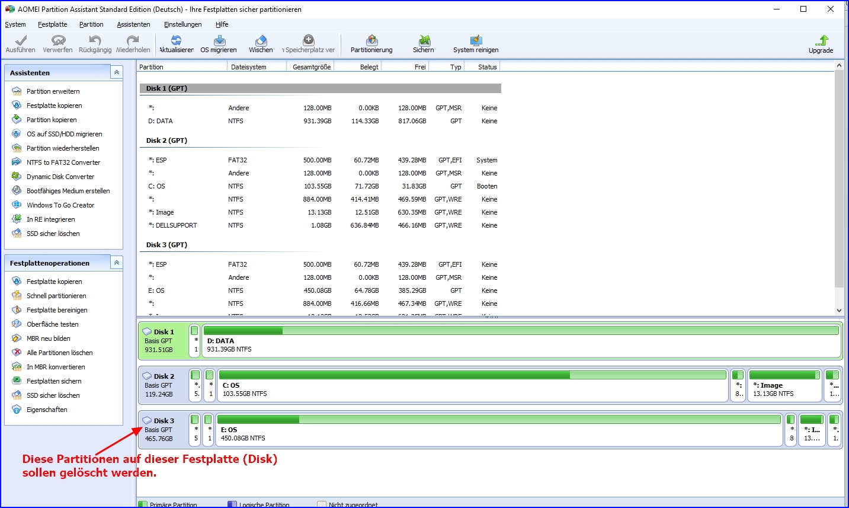Click scrollbar down arrow in partition list
This screenshot has width=849, height=508.
839,310
